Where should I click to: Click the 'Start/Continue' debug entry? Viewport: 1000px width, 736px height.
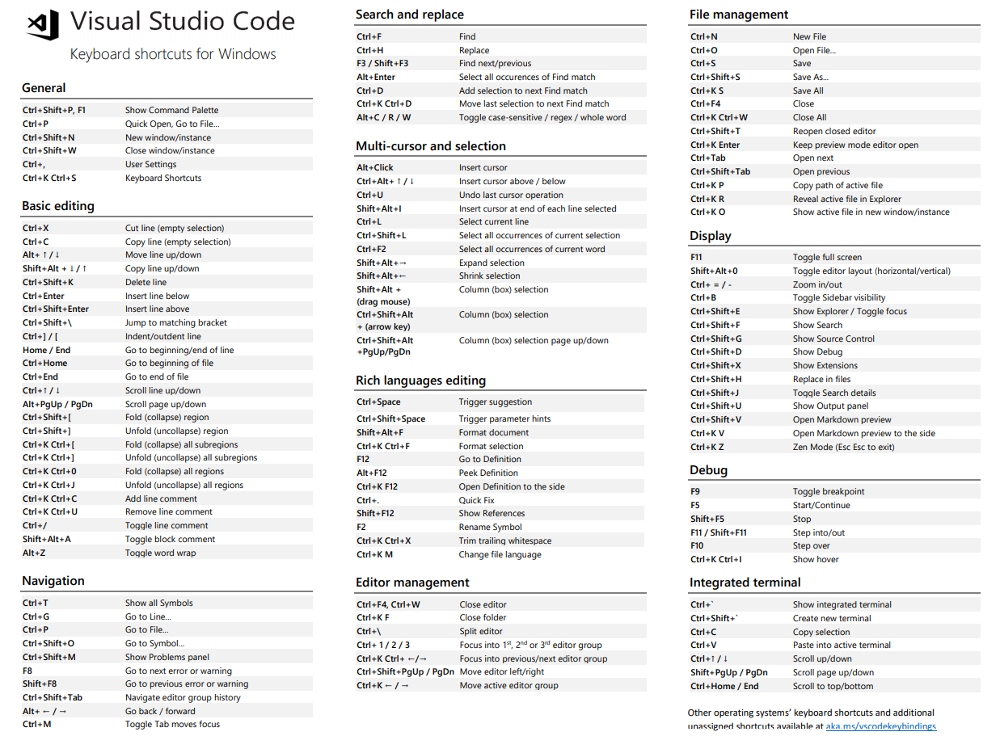[821, 505]
